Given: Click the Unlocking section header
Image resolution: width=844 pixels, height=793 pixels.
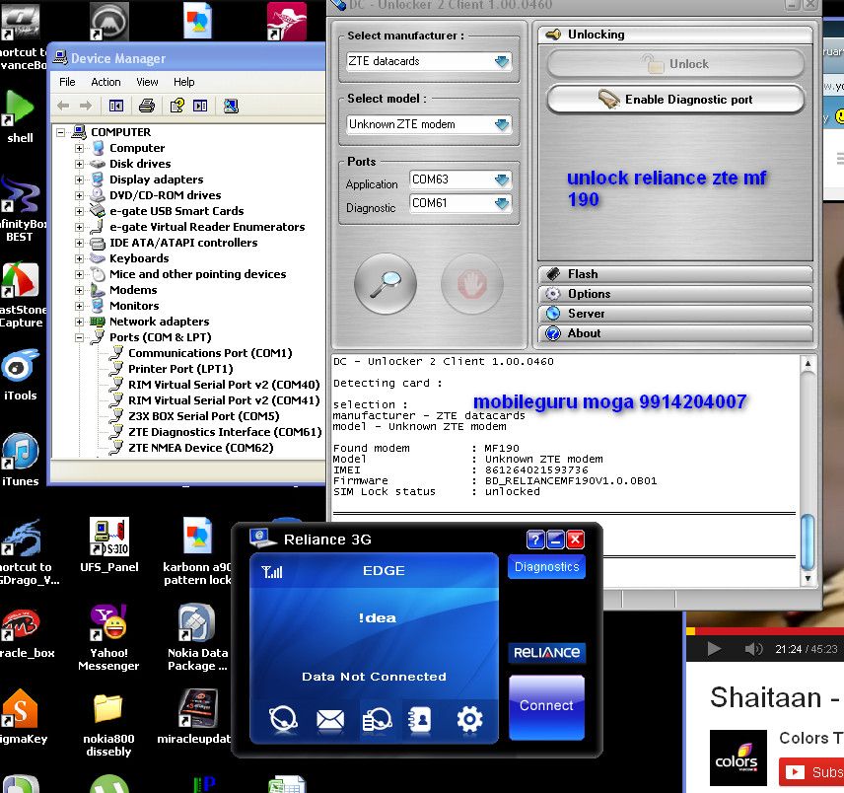Looking at the screenshot, I should pos(675,35).
